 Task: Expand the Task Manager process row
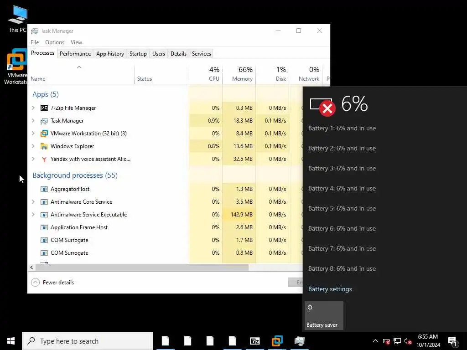click(x=33, y=121)
